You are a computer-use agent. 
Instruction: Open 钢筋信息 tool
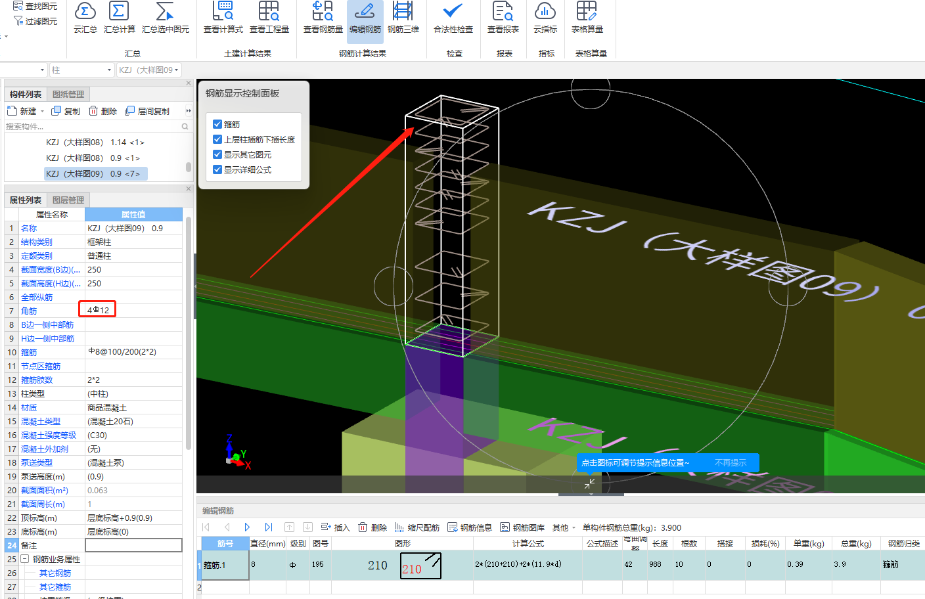click(x=470, y=527)
